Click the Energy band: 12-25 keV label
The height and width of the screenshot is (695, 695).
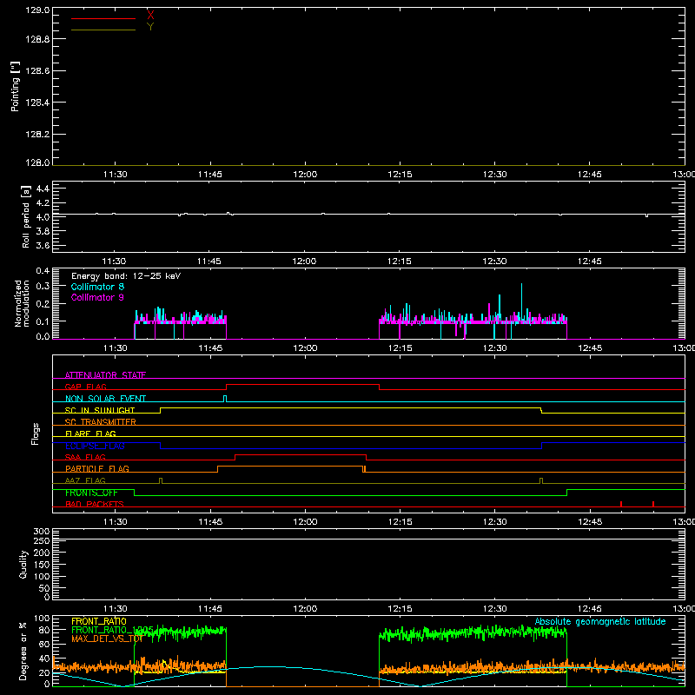(x=126, y=276)
